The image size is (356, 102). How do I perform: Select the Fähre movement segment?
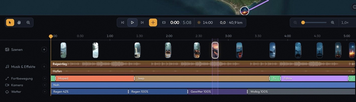(x=314, y=78)
